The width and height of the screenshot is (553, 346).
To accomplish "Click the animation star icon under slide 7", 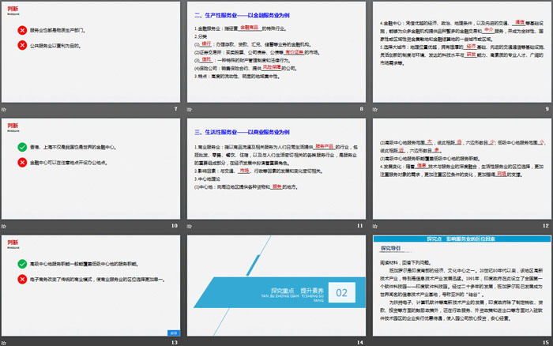I will pos(4,109).
